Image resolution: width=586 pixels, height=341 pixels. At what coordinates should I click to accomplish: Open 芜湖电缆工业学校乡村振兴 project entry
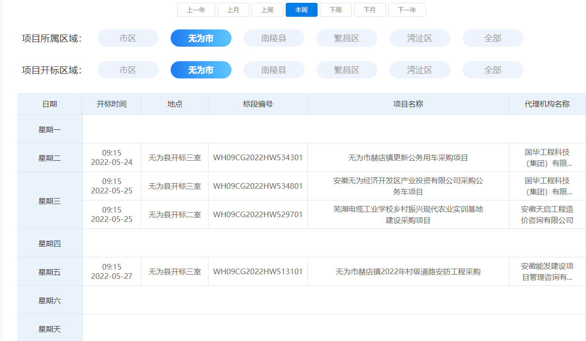click(x=408, y=214)
